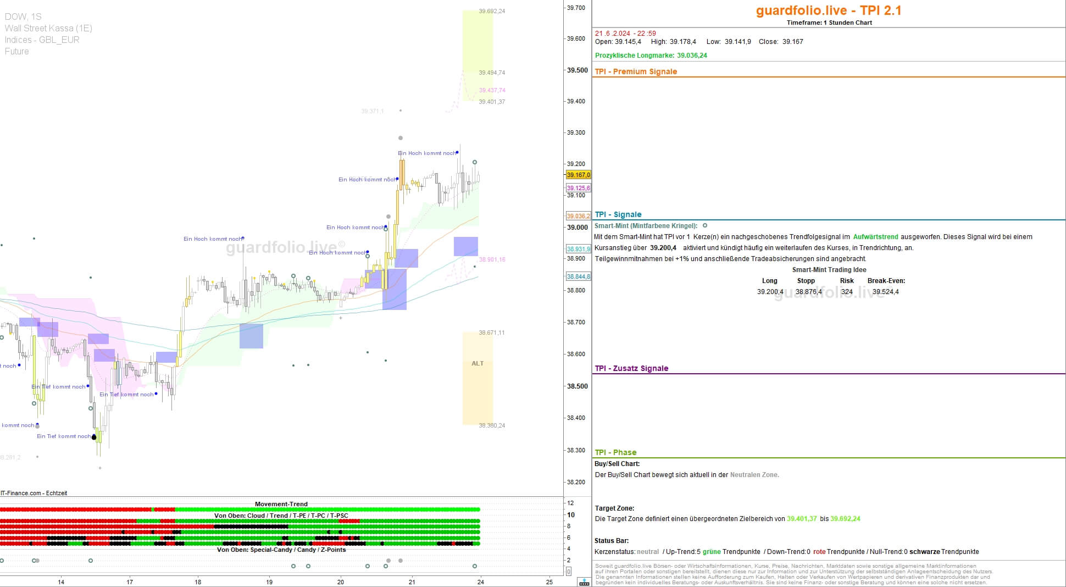
Task: Click the indicator panel icon below the price axis
Action: pos(584,582)
